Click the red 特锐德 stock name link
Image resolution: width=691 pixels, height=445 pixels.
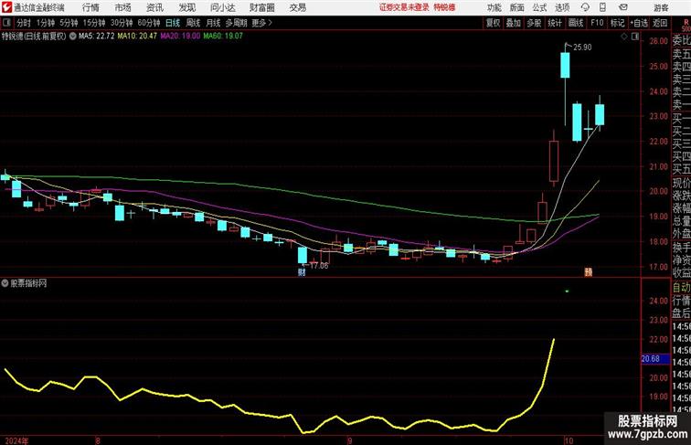[444, 7]
